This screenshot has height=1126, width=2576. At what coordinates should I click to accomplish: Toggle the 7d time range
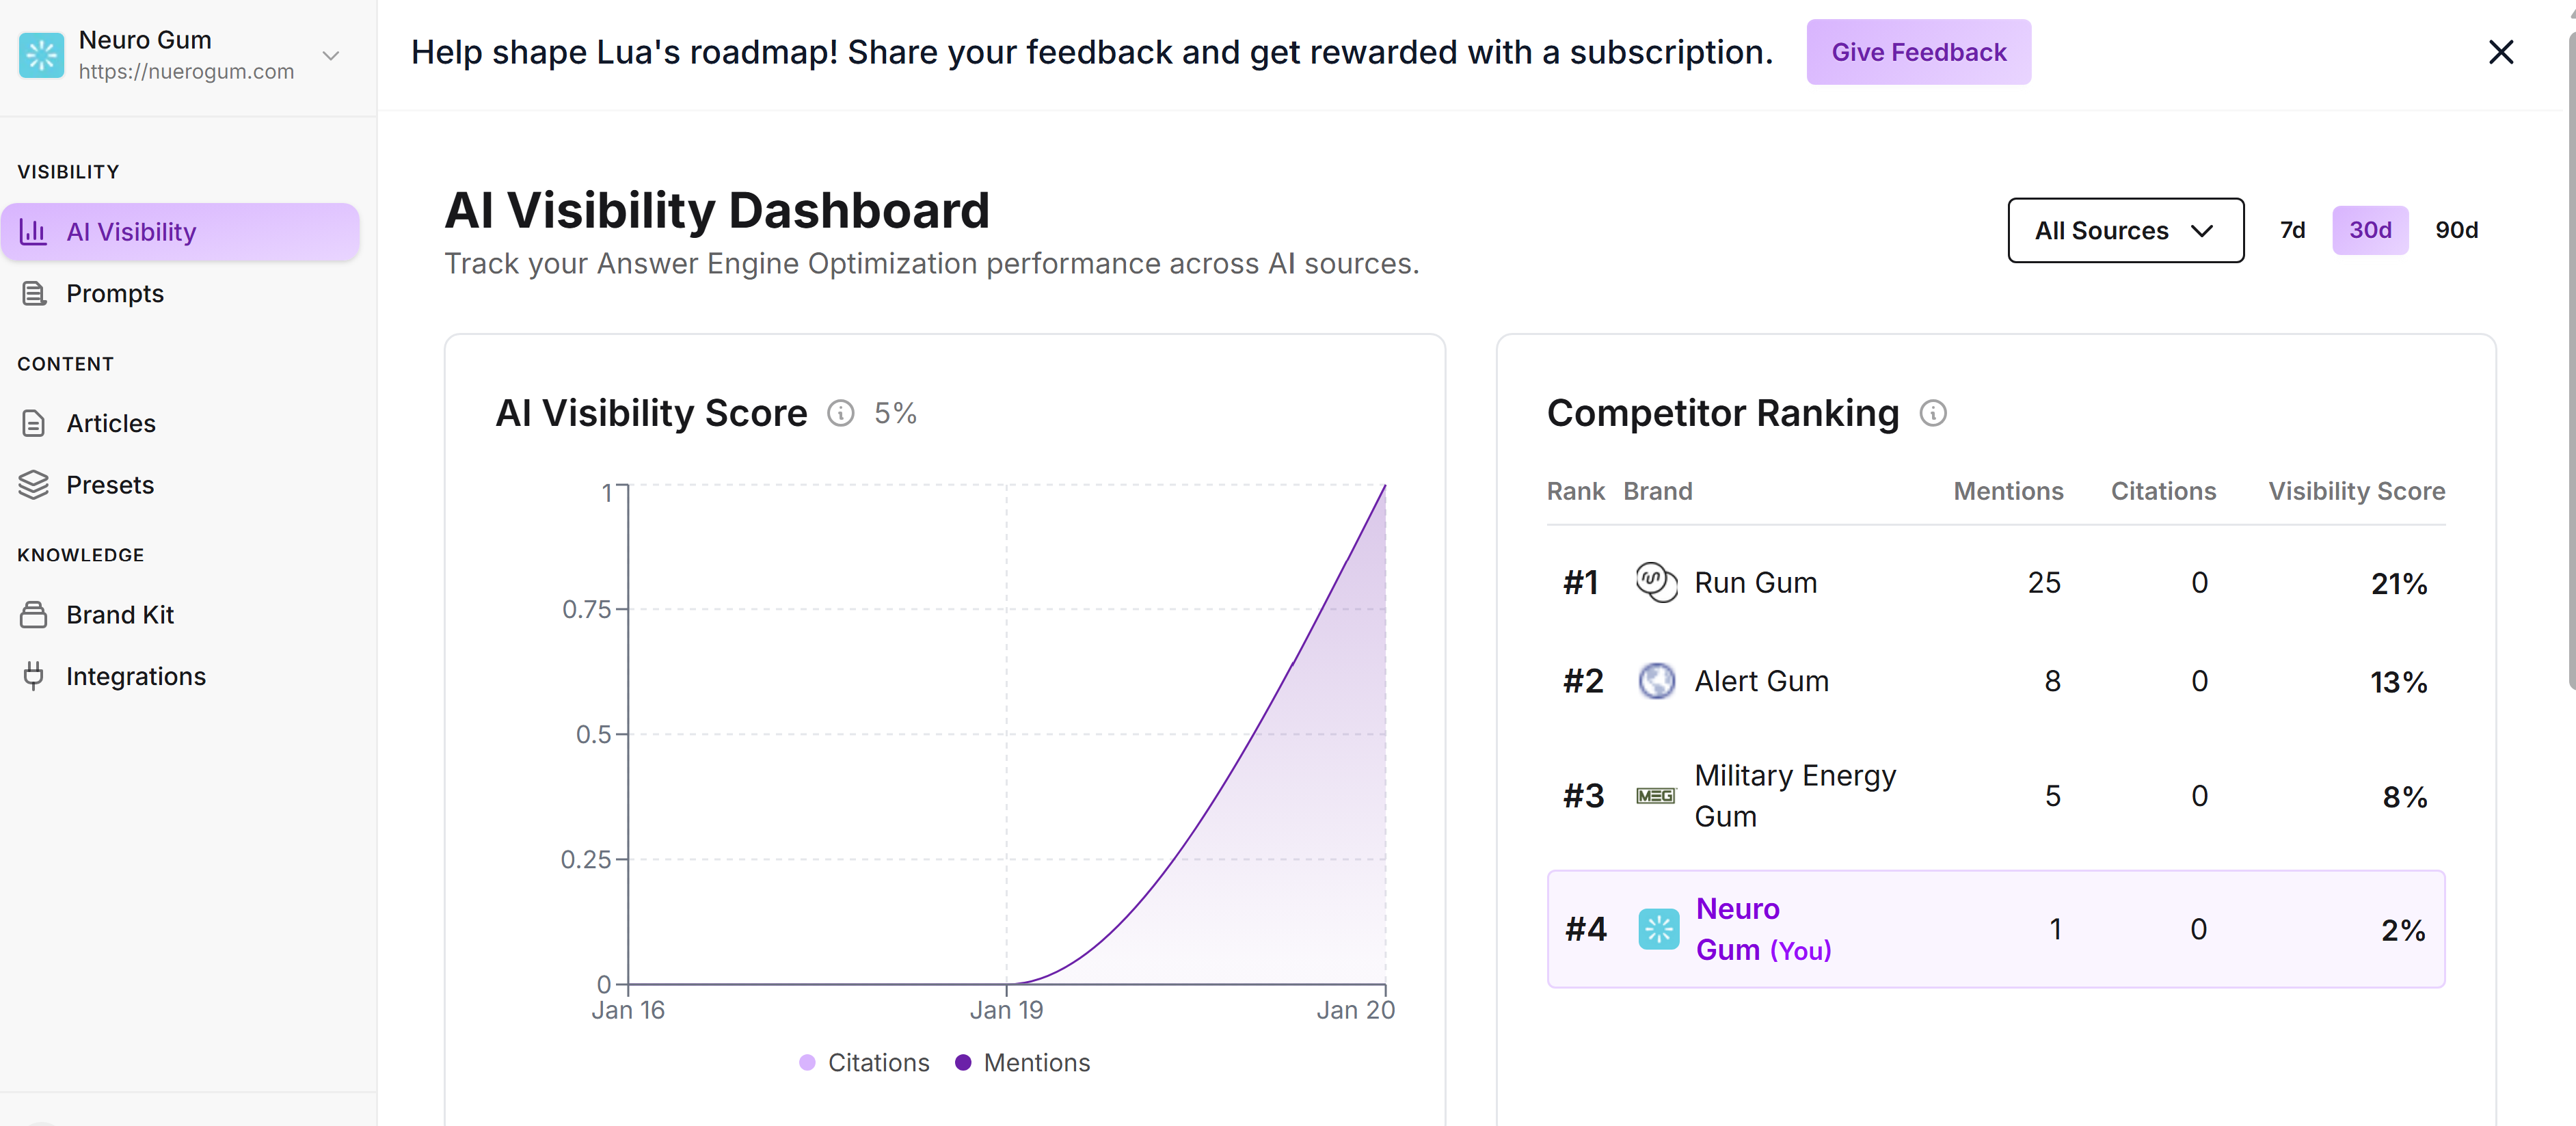click(2293, 230)
